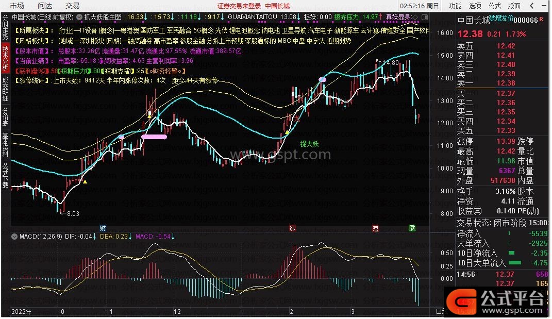
Task: Click the back arrow in title bar
Action: tap(532, 6)
